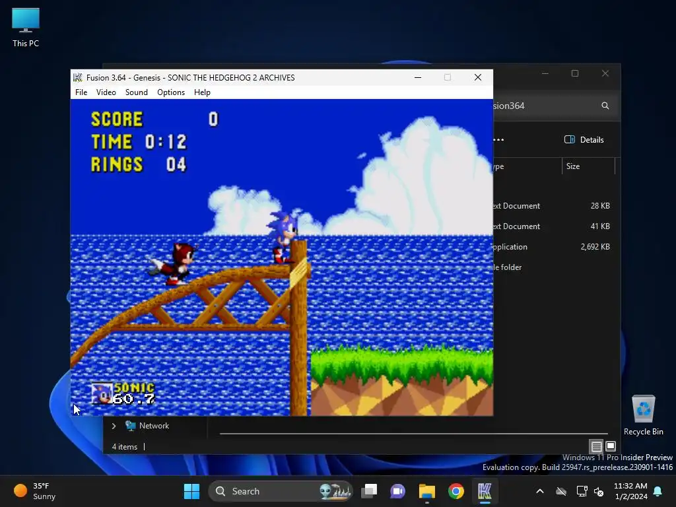Select the 41 KB Text Document row
This screenshot has height=507, width=676.
[x=553, y=226]
